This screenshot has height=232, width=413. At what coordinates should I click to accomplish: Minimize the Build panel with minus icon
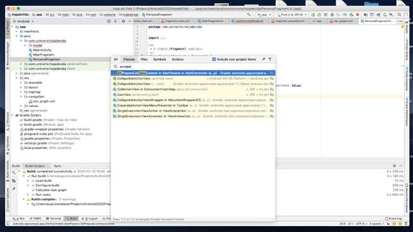coord(401,166)
